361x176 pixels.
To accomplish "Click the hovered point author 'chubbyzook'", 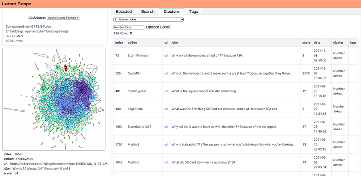I will (24, 159).
